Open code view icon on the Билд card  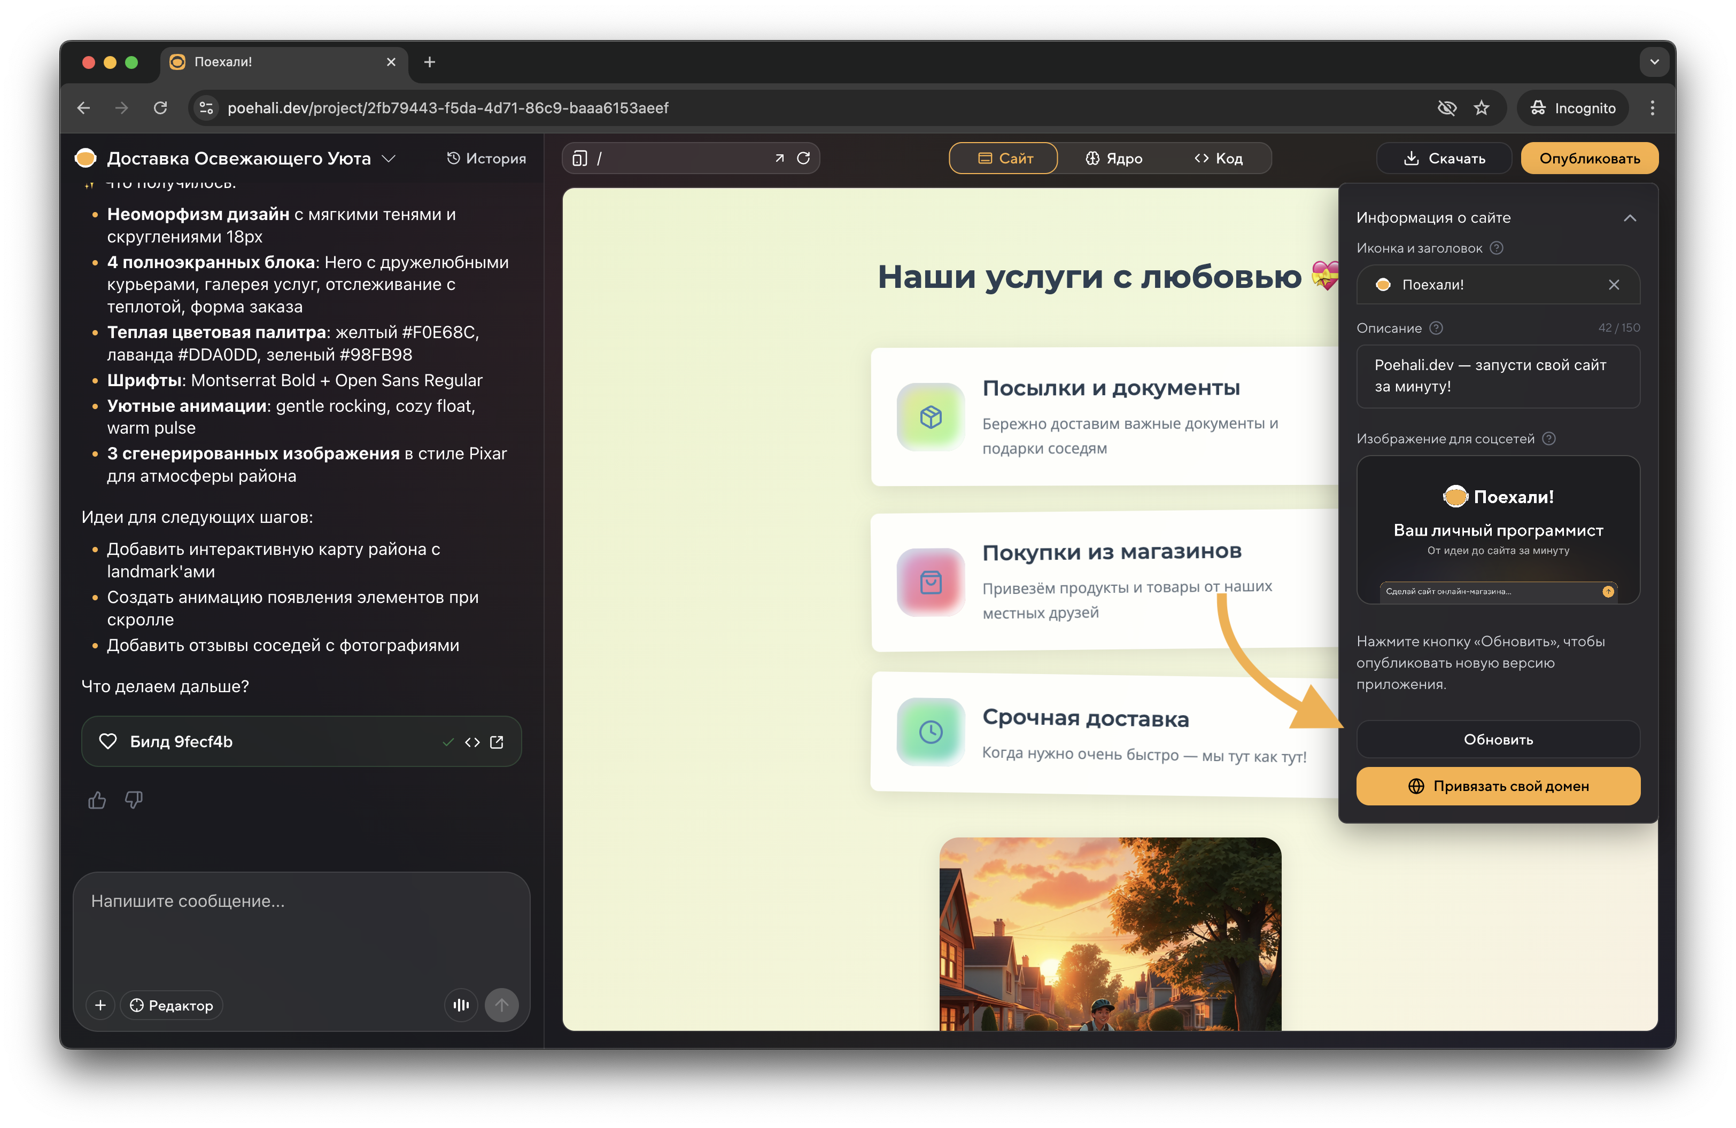coord(472,742)
